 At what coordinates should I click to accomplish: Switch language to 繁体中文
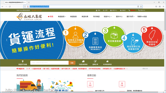point(132,10)
